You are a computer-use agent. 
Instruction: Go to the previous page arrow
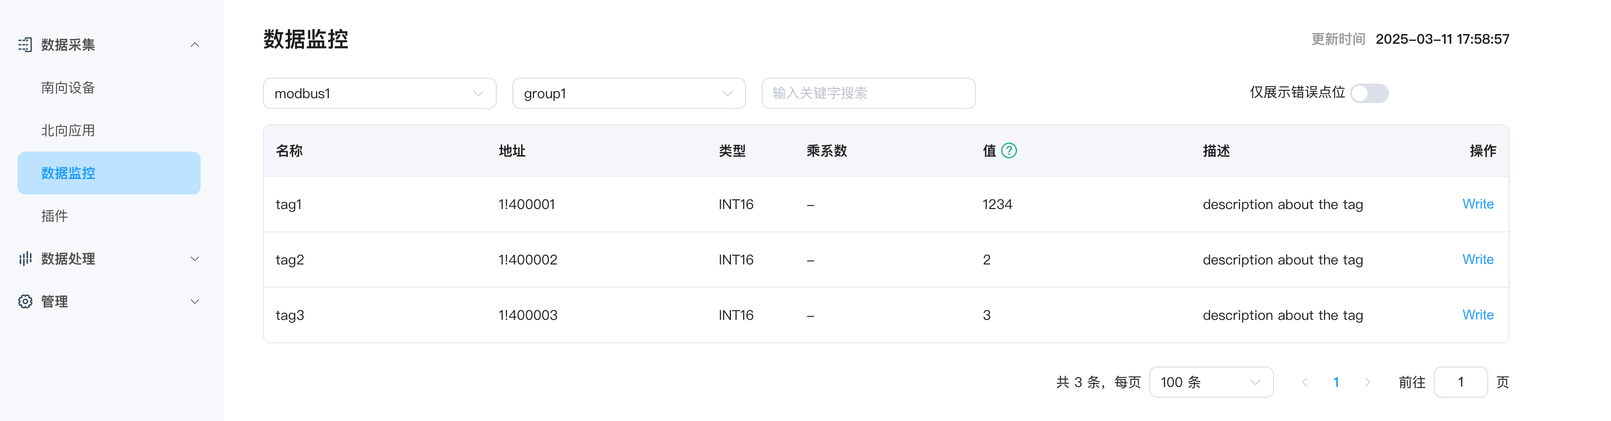1305,382
